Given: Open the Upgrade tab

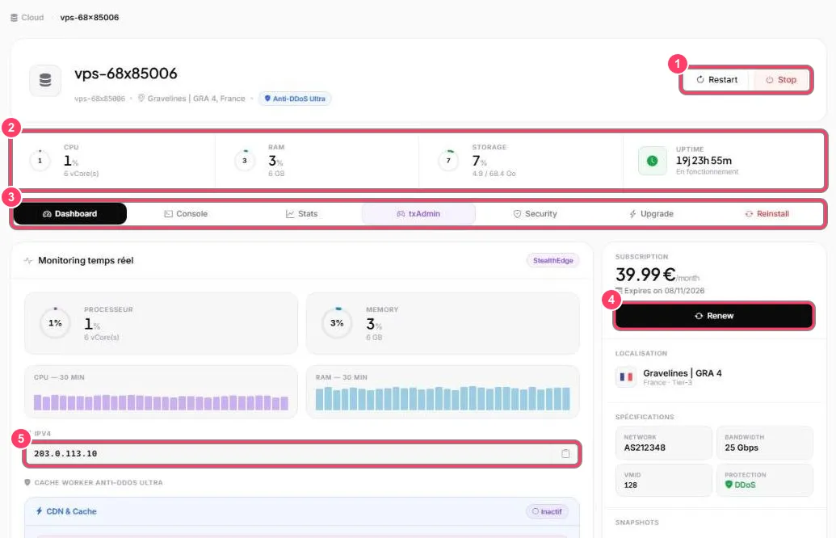Looking at the screenshot, I should coord(651,214).
